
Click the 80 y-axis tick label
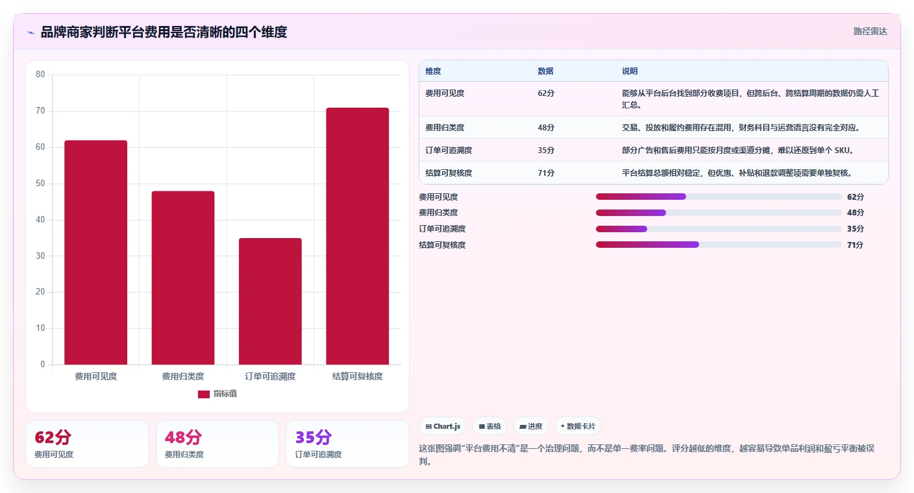[x=40, y=75]
